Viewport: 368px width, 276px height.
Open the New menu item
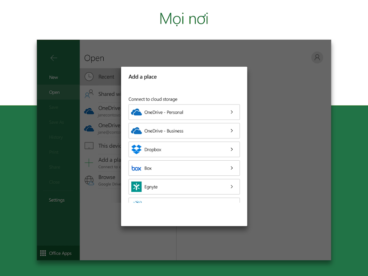53,77
